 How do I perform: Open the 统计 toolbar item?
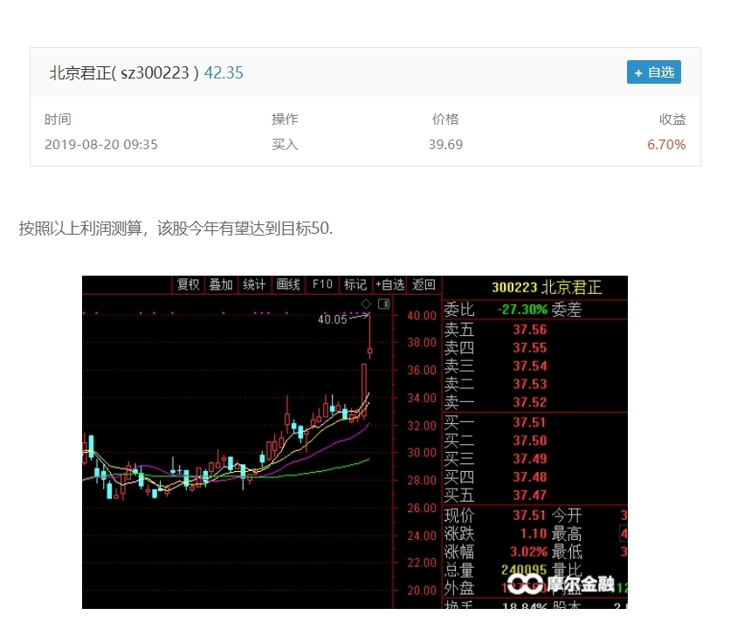tap(254, 284)
